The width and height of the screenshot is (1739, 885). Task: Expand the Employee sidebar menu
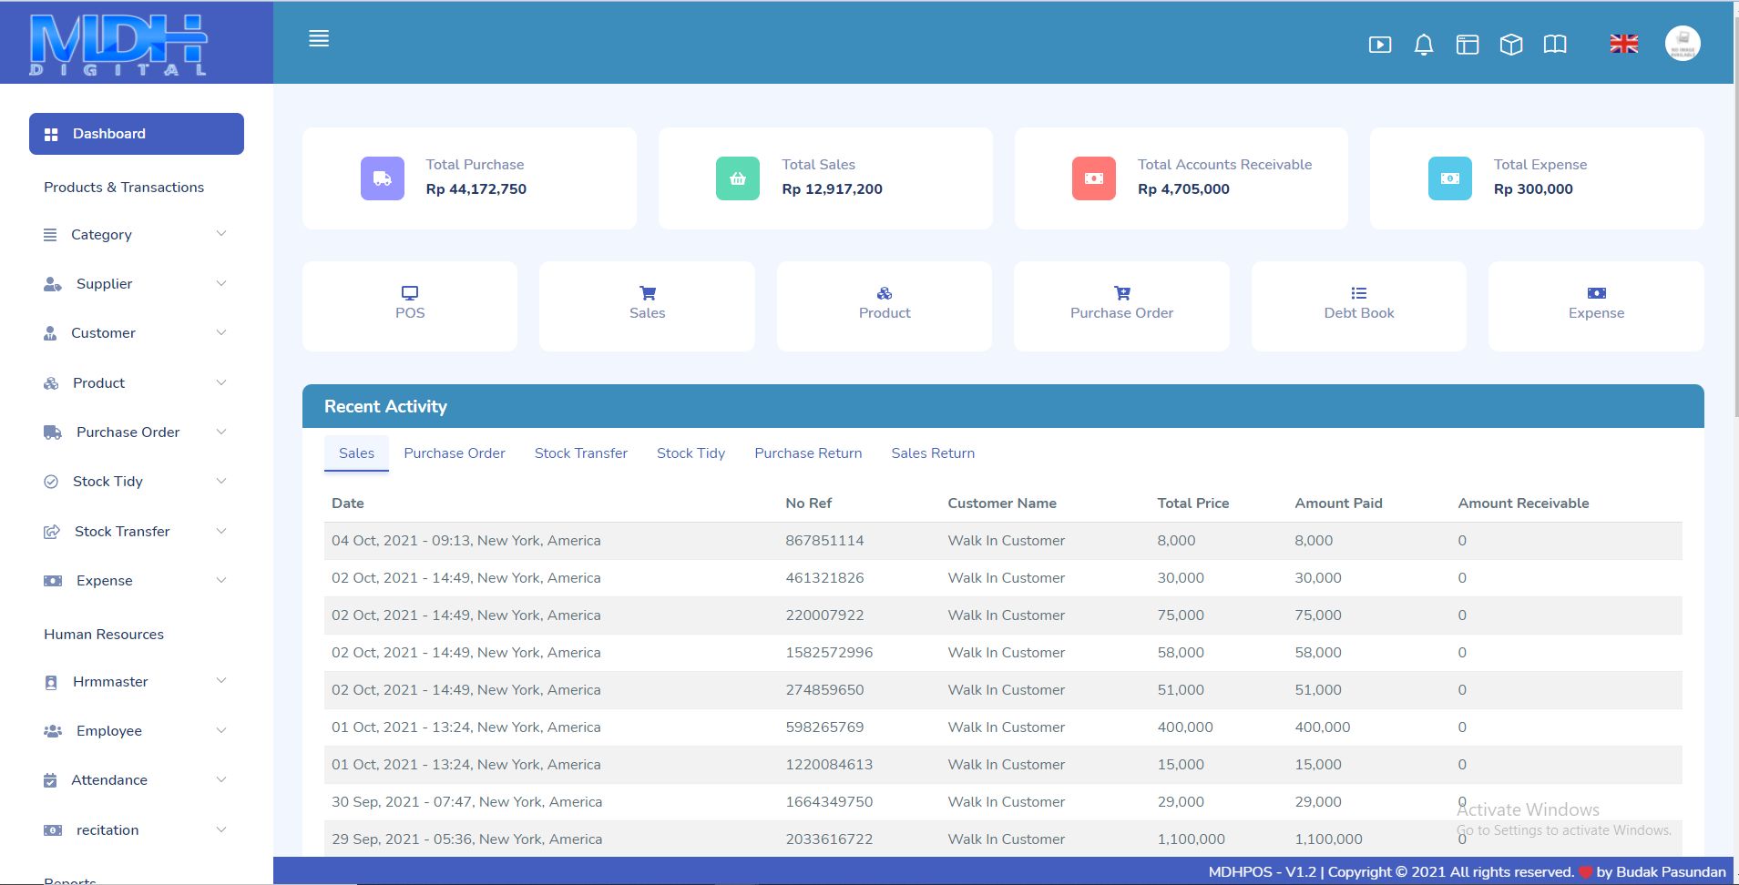[136, 731]
